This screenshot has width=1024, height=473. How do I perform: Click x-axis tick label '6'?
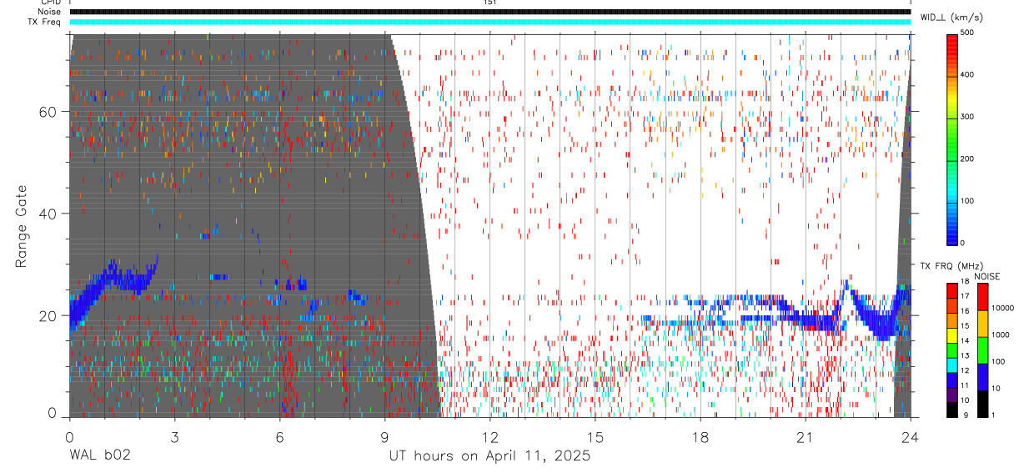[x=279, y=438]
